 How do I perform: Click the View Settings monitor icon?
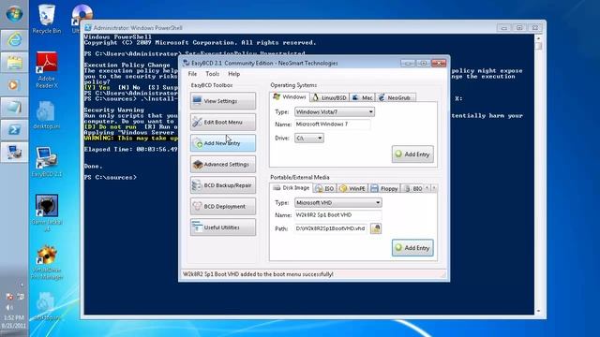[197, 100]
